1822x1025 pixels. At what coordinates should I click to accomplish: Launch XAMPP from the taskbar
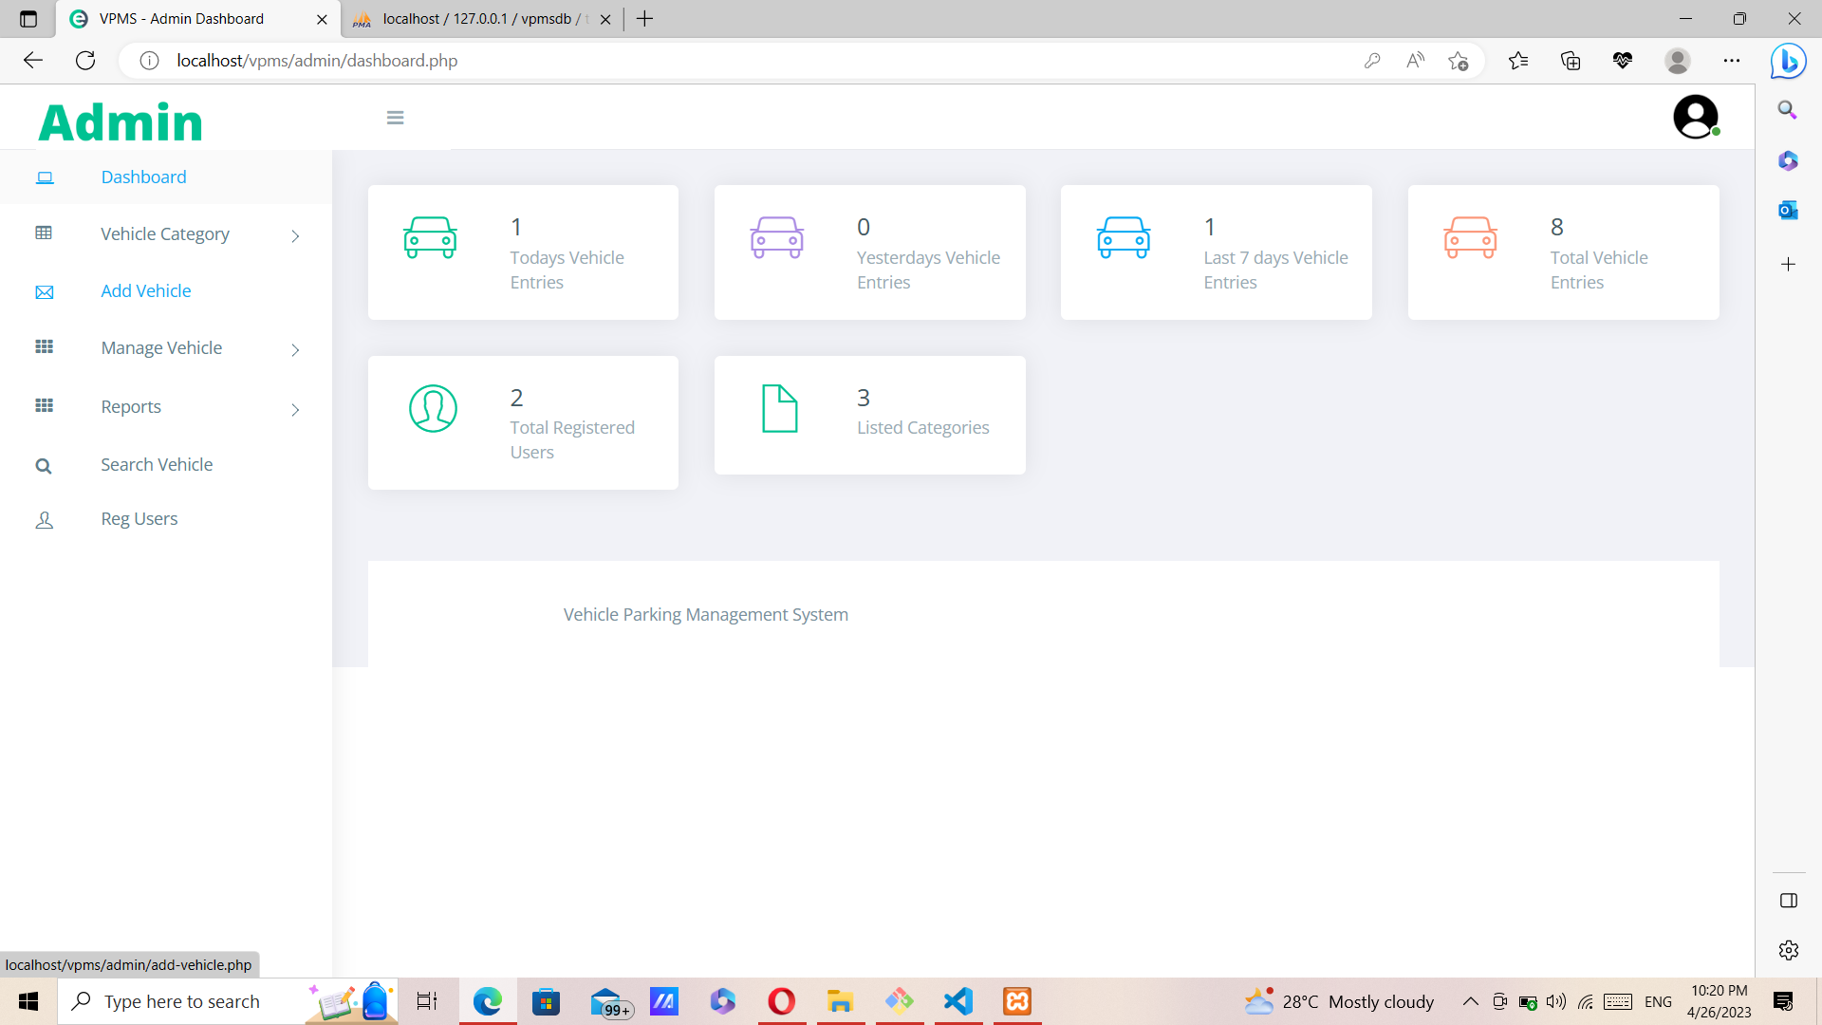(1016, 1001)
